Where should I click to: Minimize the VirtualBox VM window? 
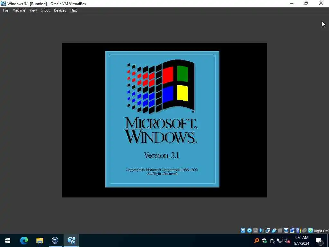pos(292,4)
